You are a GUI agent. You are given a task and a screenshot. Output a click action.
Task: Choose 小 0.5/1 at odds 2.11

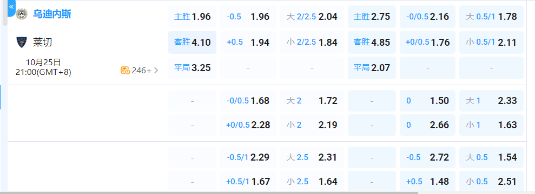[x=491, y=43]
